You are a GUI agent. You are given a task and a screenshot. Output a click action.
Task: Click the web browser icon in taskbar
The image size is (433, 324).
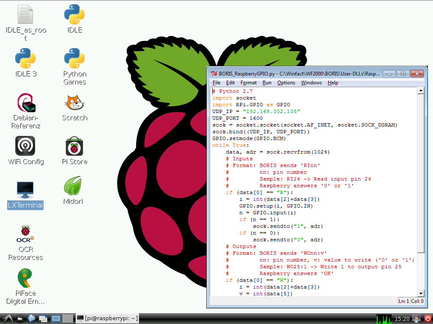pos(31,319)
